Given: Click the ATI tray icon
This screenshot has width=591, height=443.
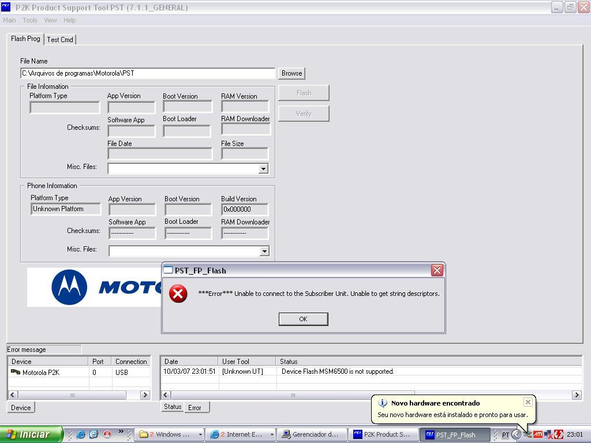Looking at the screenshot, I should 538,434.
